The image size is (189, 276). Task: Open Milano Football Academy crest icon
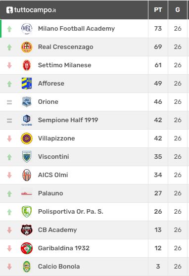pos(27,29)
